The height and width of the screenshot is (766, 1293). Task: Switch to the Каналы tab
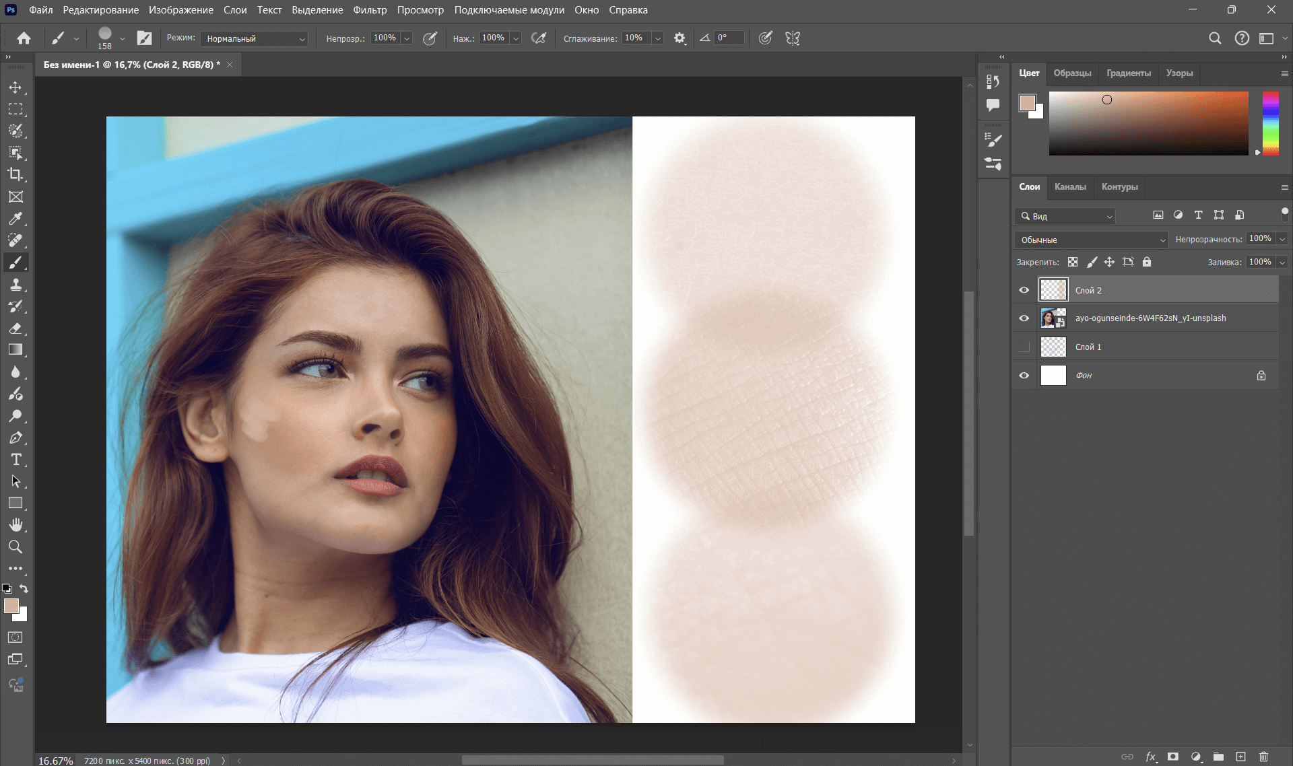click(1069, 187)
